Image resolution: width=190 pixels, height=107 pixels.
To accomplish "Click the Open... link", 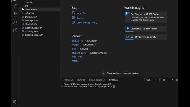I will point(80,18).
